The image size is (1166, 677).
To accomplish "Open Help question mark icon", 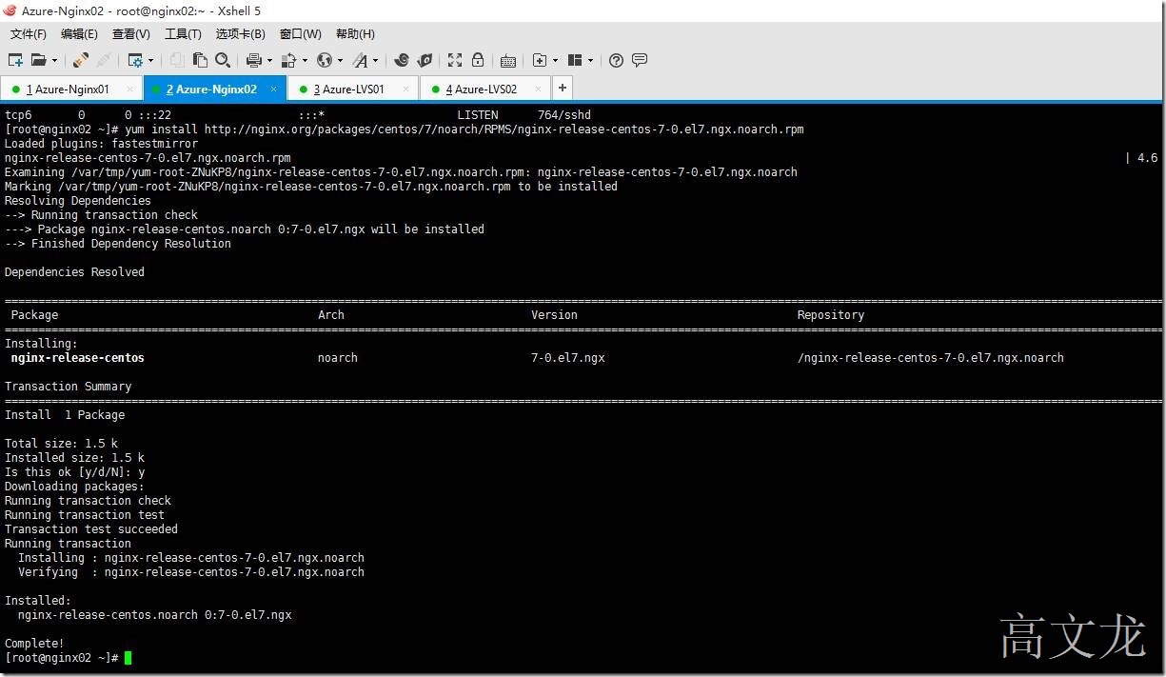I will pyautogui.click(x=616, y=60).
